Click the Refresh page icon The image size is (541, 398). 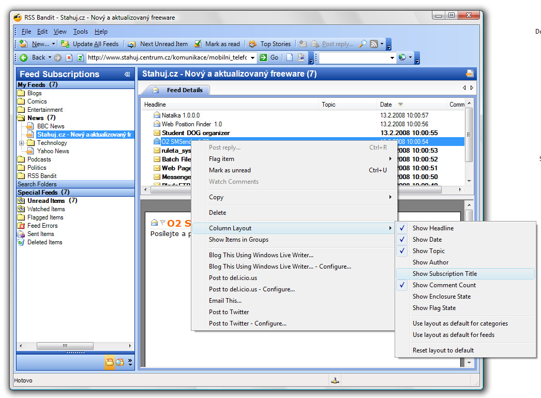[80, 57]
